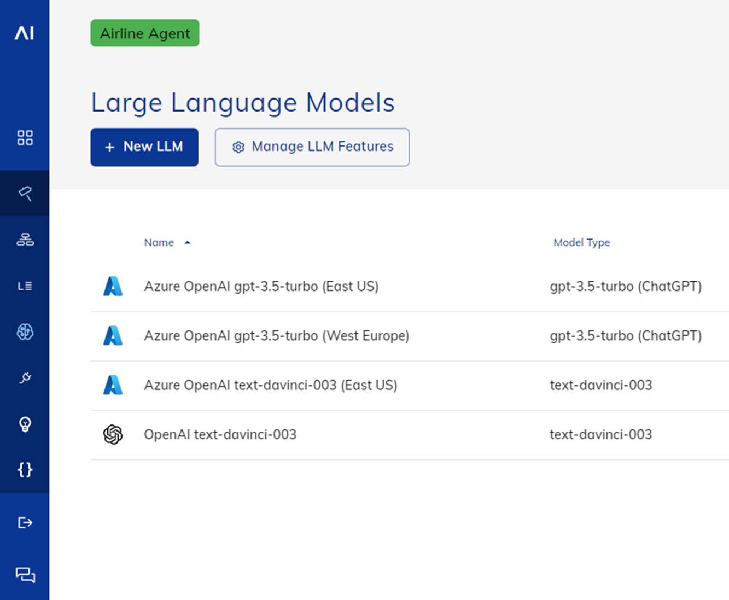The height and width of the screenshot is (600, 729).
Task: Sort by Name column header
Action: pos(159,242)
